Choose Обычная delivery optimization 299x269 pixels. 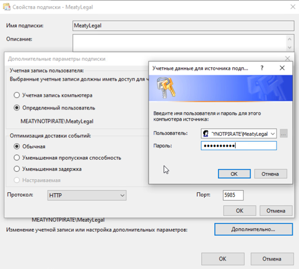pyautogui.click(x=17, y=146)
